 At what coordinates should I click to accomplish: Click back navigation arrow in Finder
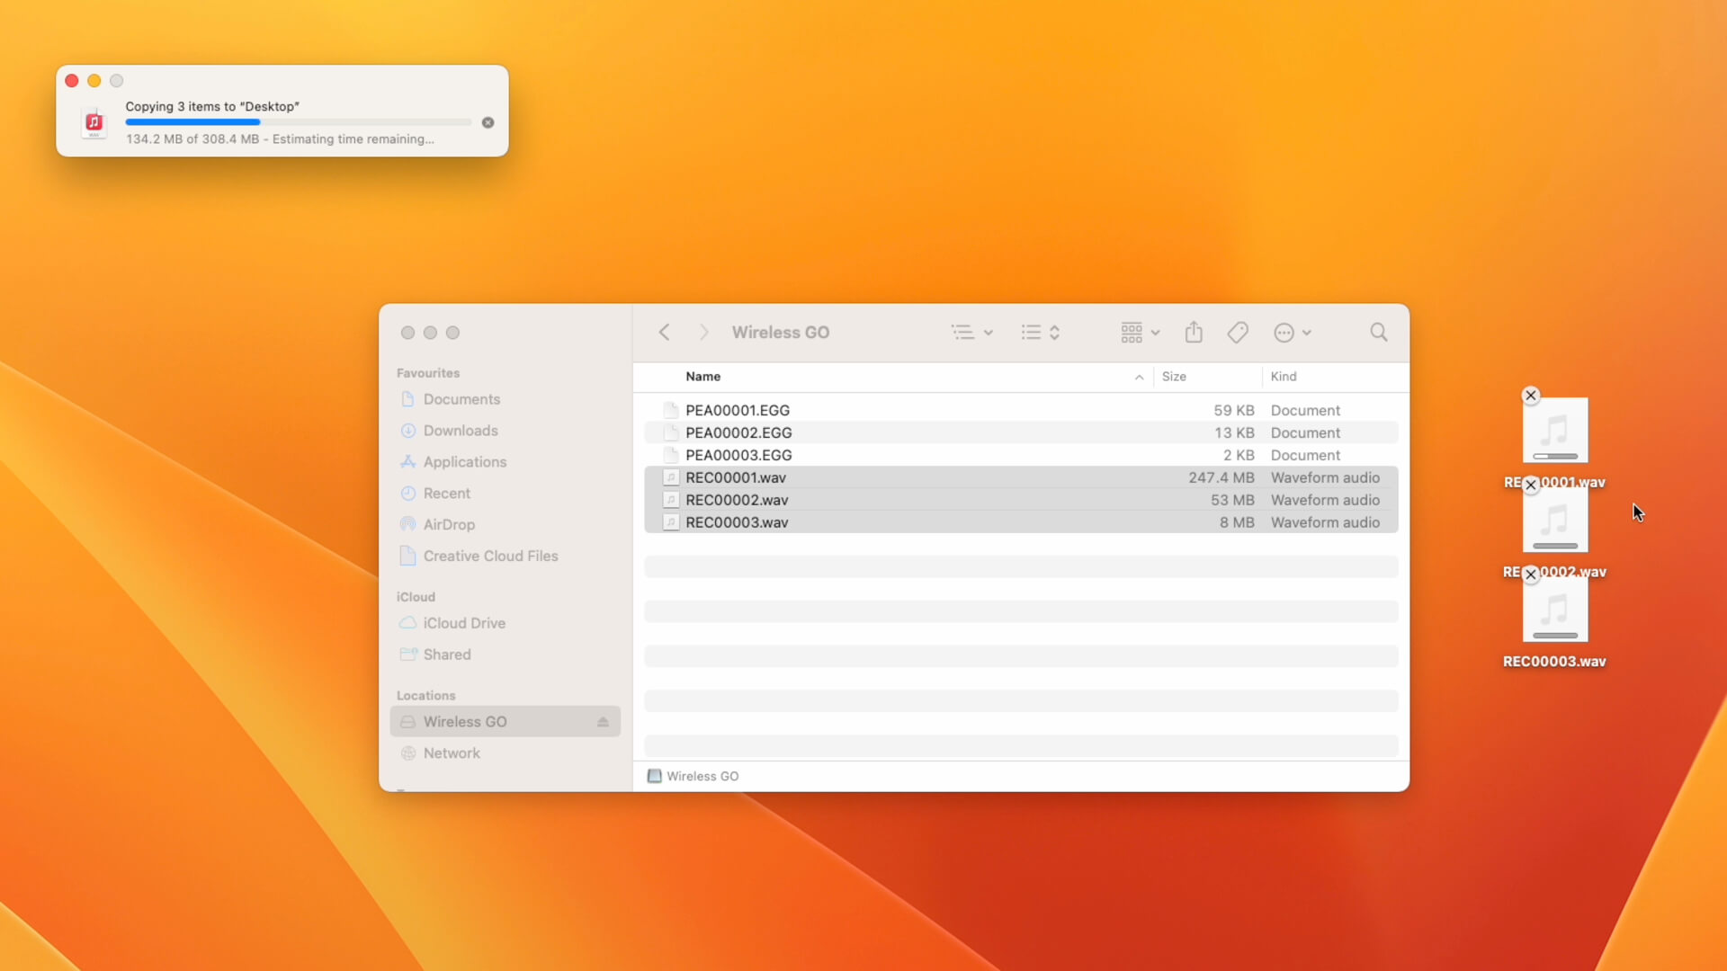point(666,332)
